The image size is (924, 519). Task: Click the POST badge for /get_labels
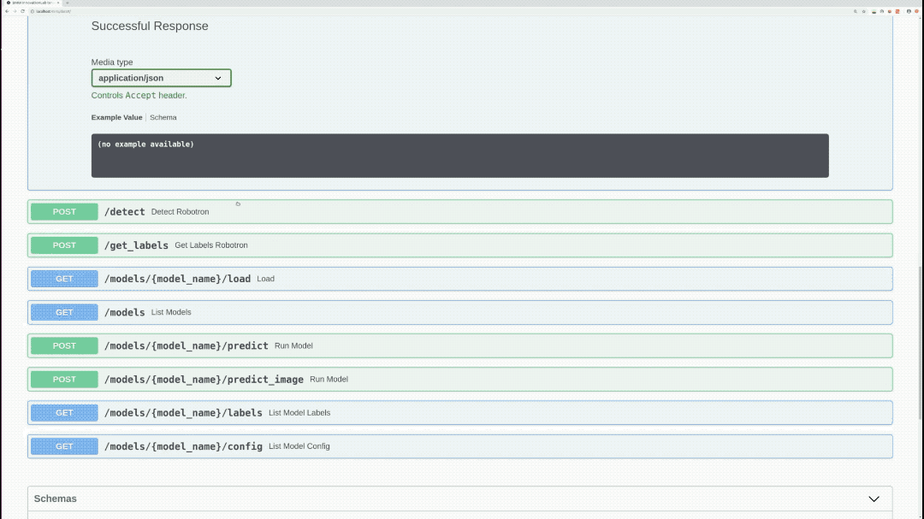(x=64, y=245)
